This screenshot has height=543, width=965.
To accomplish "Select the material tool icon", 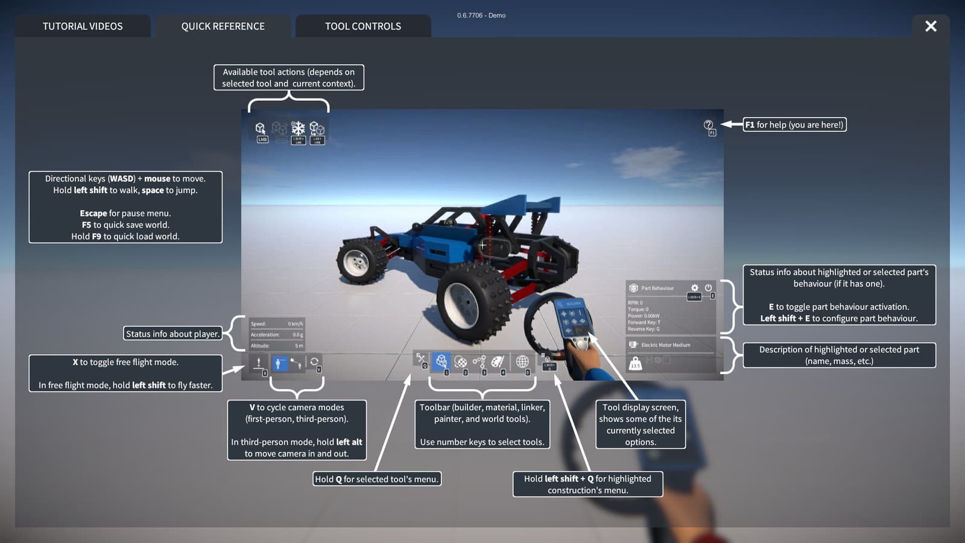I will pyautogui.click(x=460, y=361).
